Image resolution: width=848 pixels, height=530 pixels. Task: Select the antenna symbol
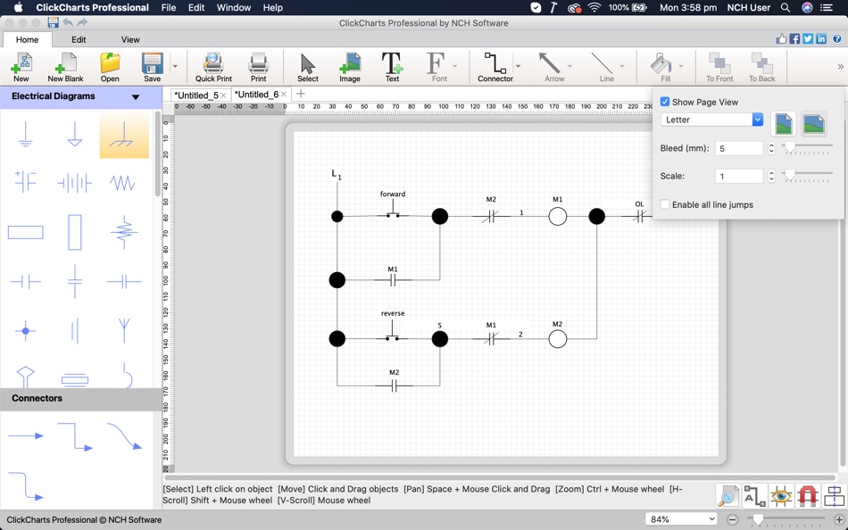pos(124,330)
